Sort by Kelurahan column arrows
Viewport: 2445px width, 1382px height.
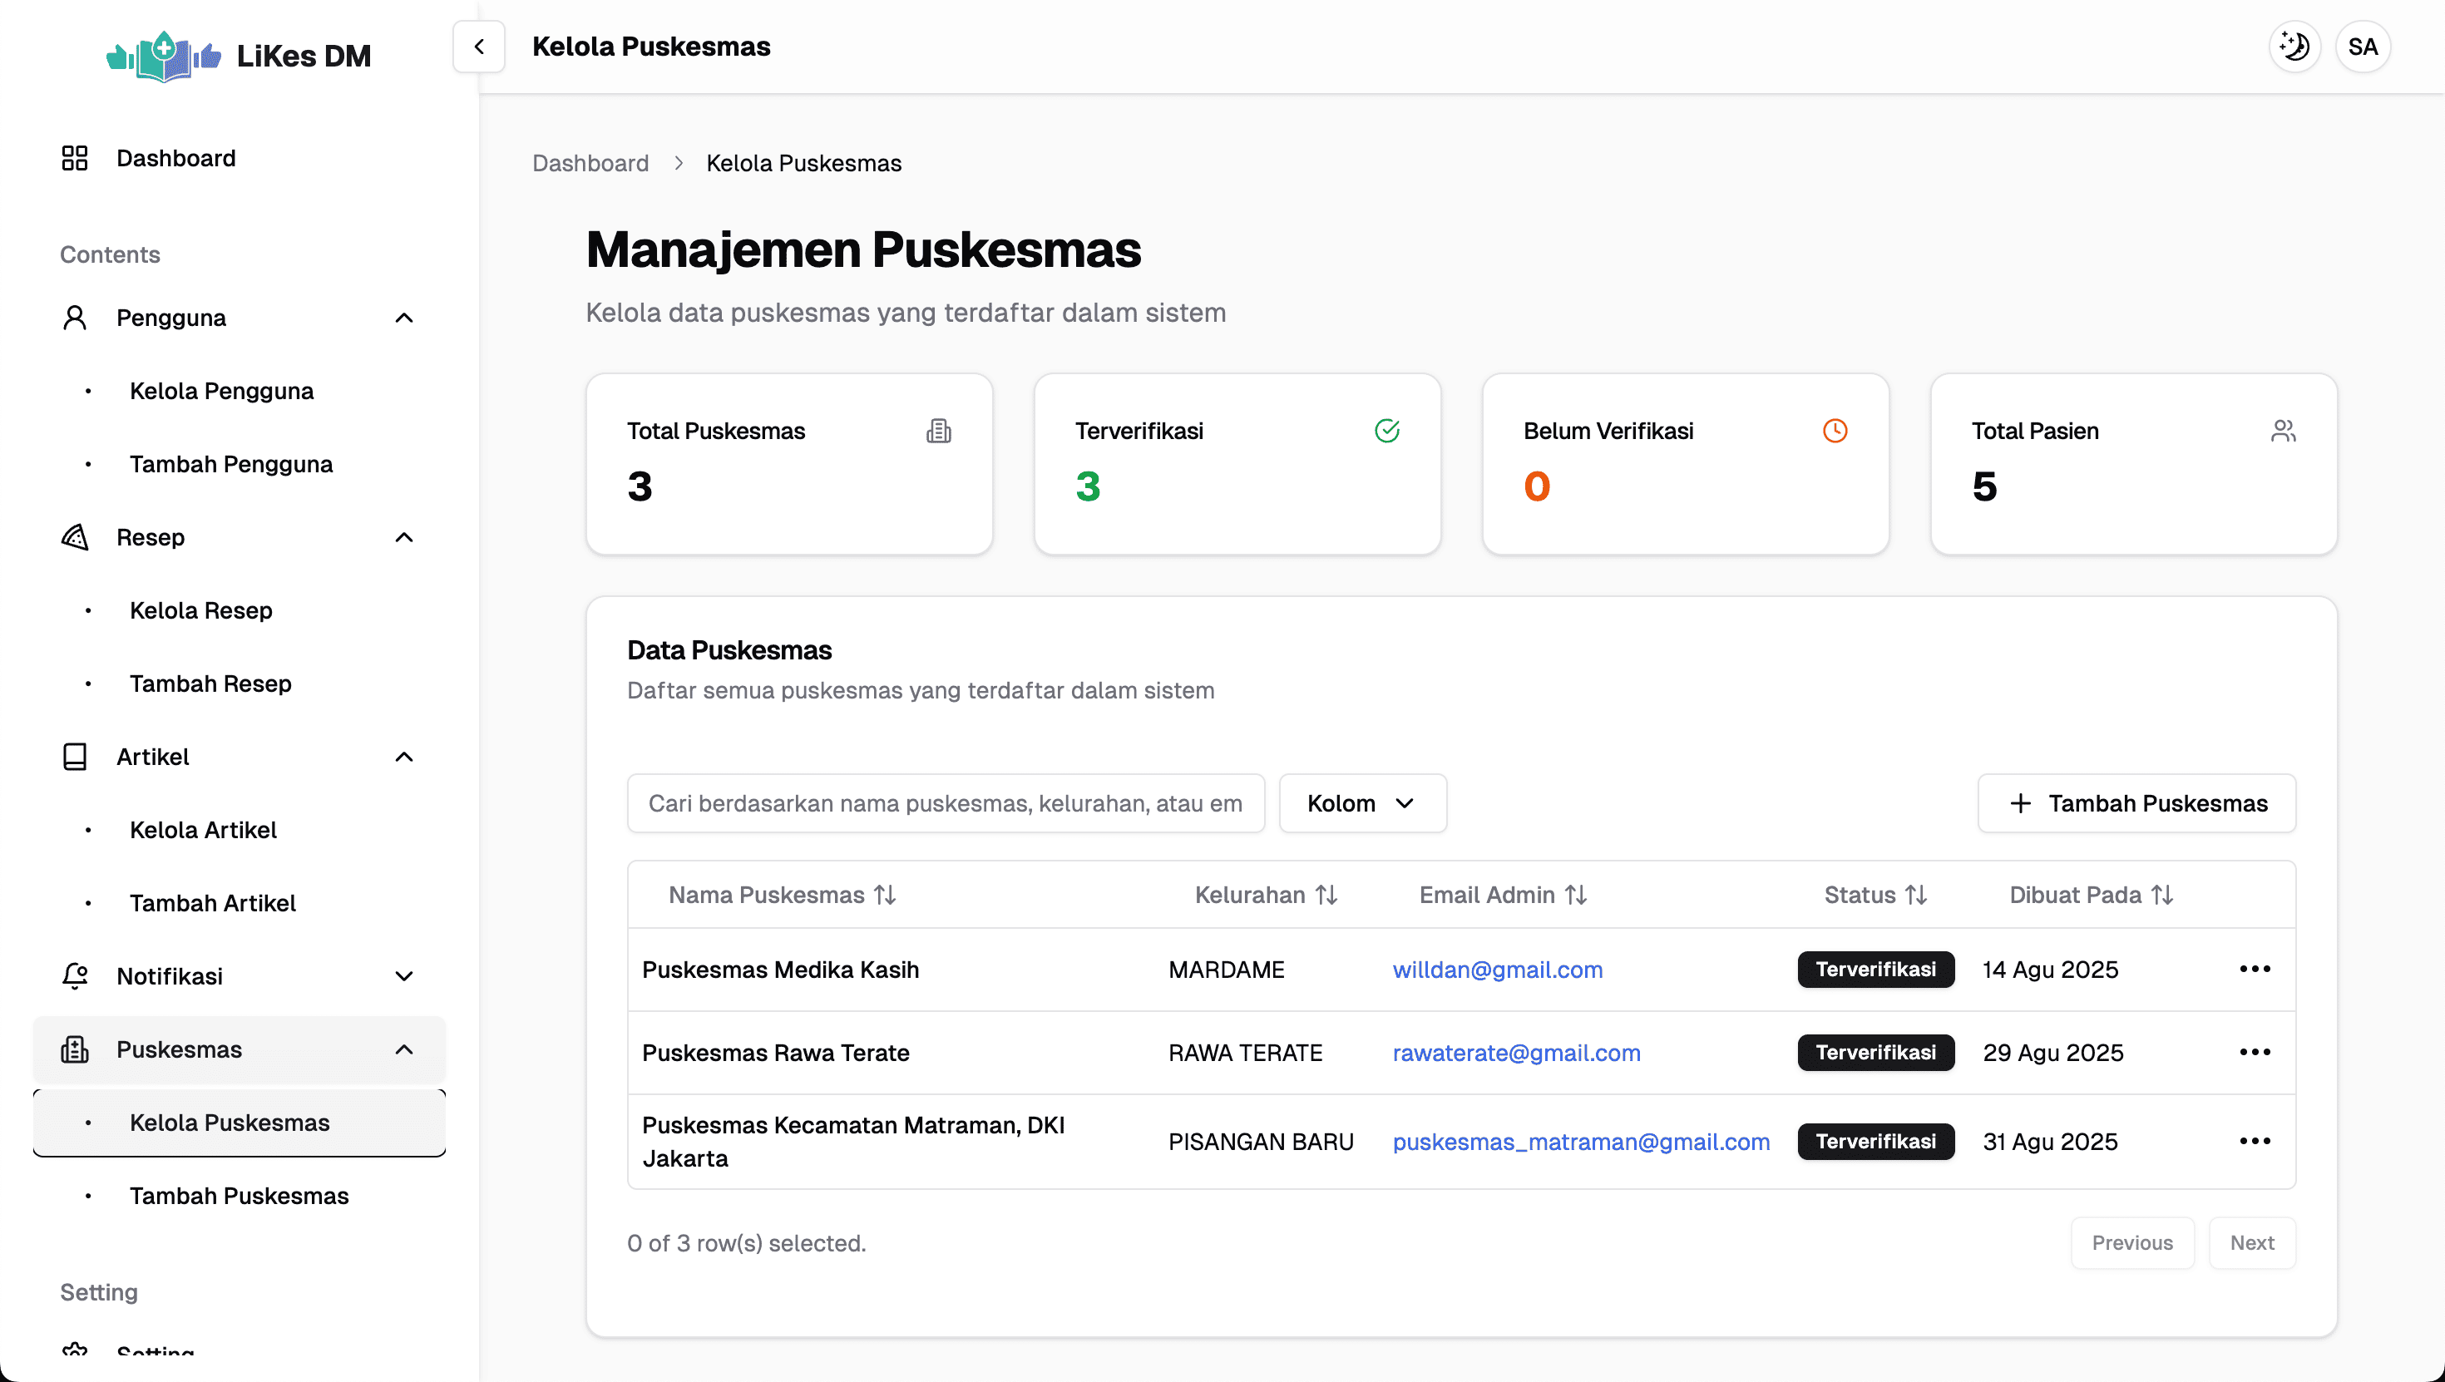click(x=1326, y=895)
